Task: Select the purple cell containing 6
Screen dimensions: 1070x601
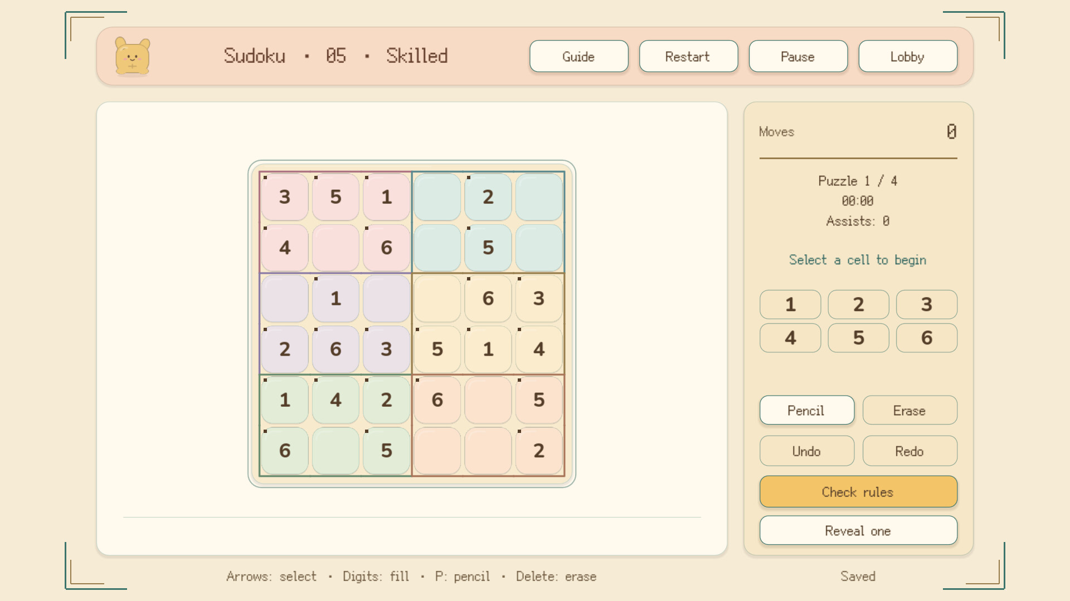Action: (335, 349)
